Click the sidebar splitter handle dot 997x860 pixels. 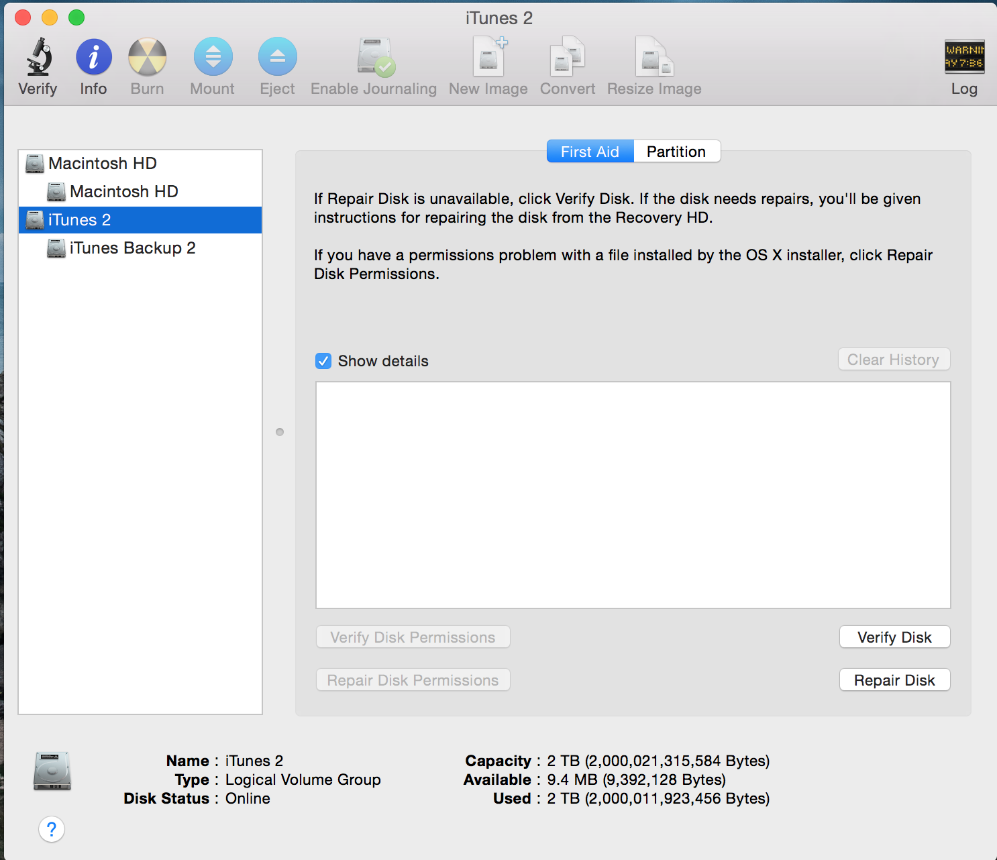coord(280,432)
